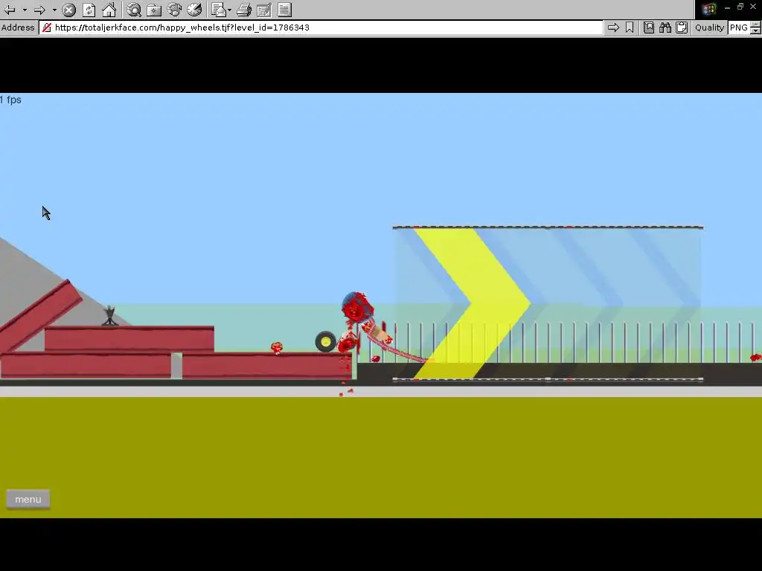Add bookmark with the ribbon icon
762x571 pixels.
[x=630, y=28]
